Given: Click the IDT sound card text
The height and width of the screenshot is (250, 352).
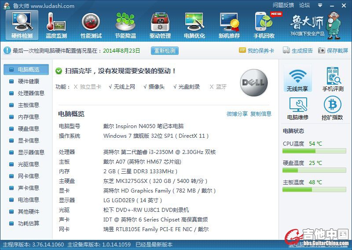Looking at the screenshot, I should click(x=155, y=220).
